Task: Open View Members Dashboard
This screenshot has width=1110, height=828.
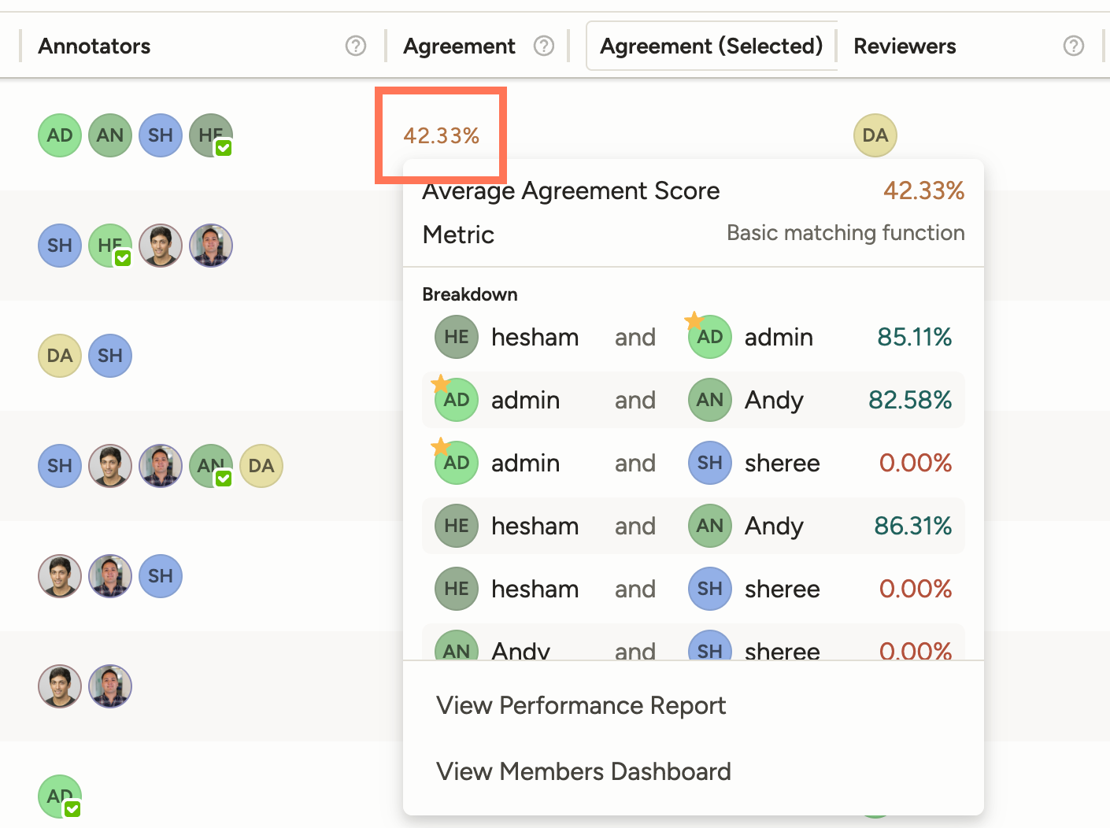Action: point(583,771)
